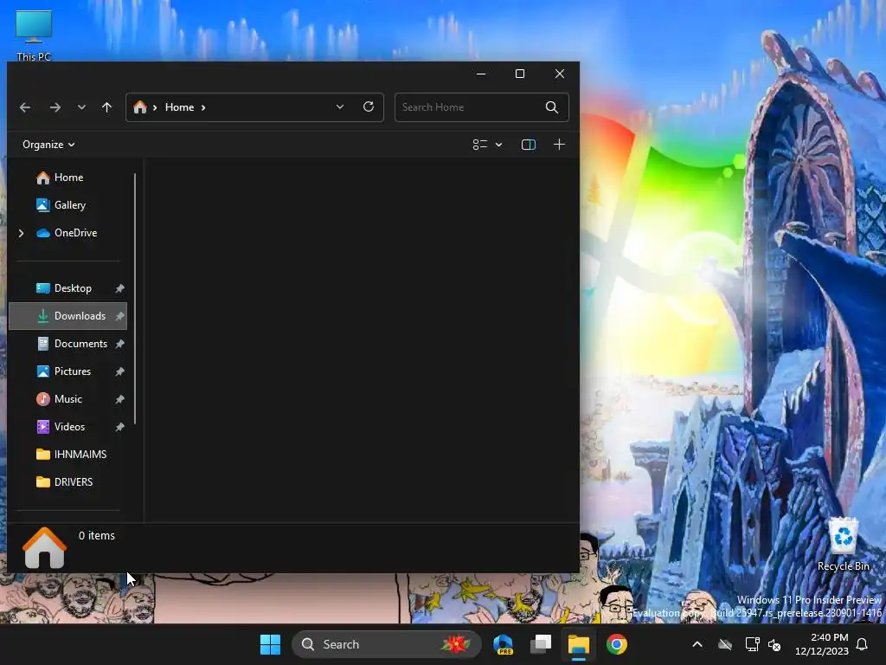Expand chevron after Home breadcrumb
The height and width of the screenshot is (665, 886).
[203, 107]
